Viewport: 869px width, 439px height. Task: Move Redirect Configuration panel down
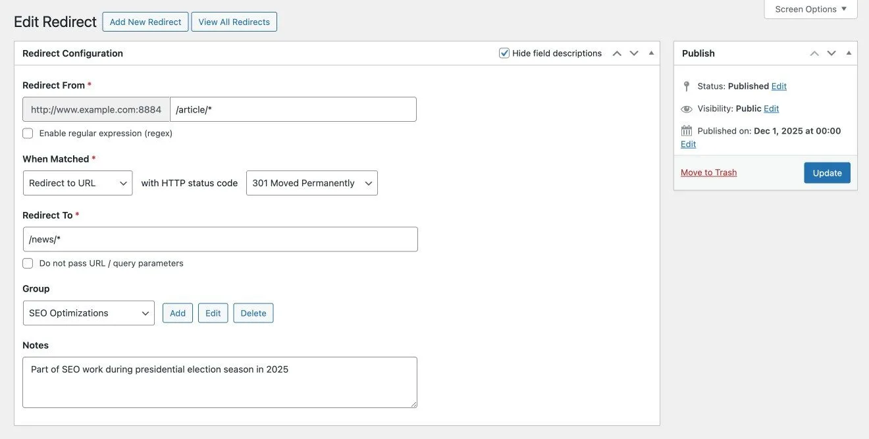634,53
